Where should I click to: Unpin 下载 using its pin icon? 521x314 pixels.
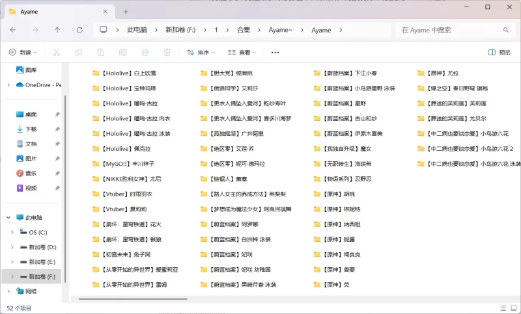coord(57,129)
